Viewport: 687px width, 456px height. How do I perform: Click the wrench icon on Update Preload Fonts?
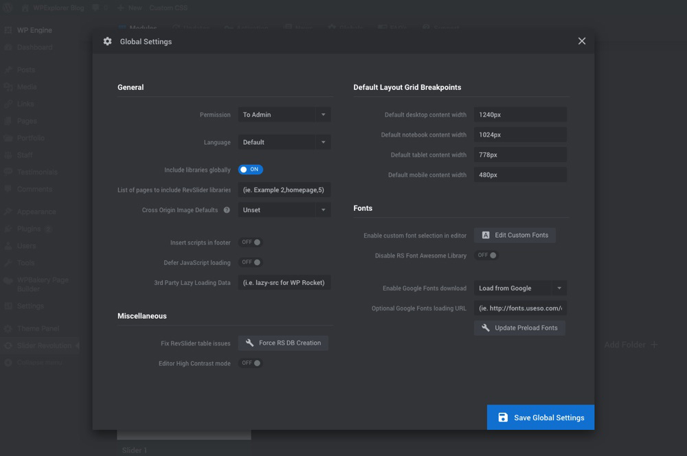pyautogui.click(x=486, y=328)
